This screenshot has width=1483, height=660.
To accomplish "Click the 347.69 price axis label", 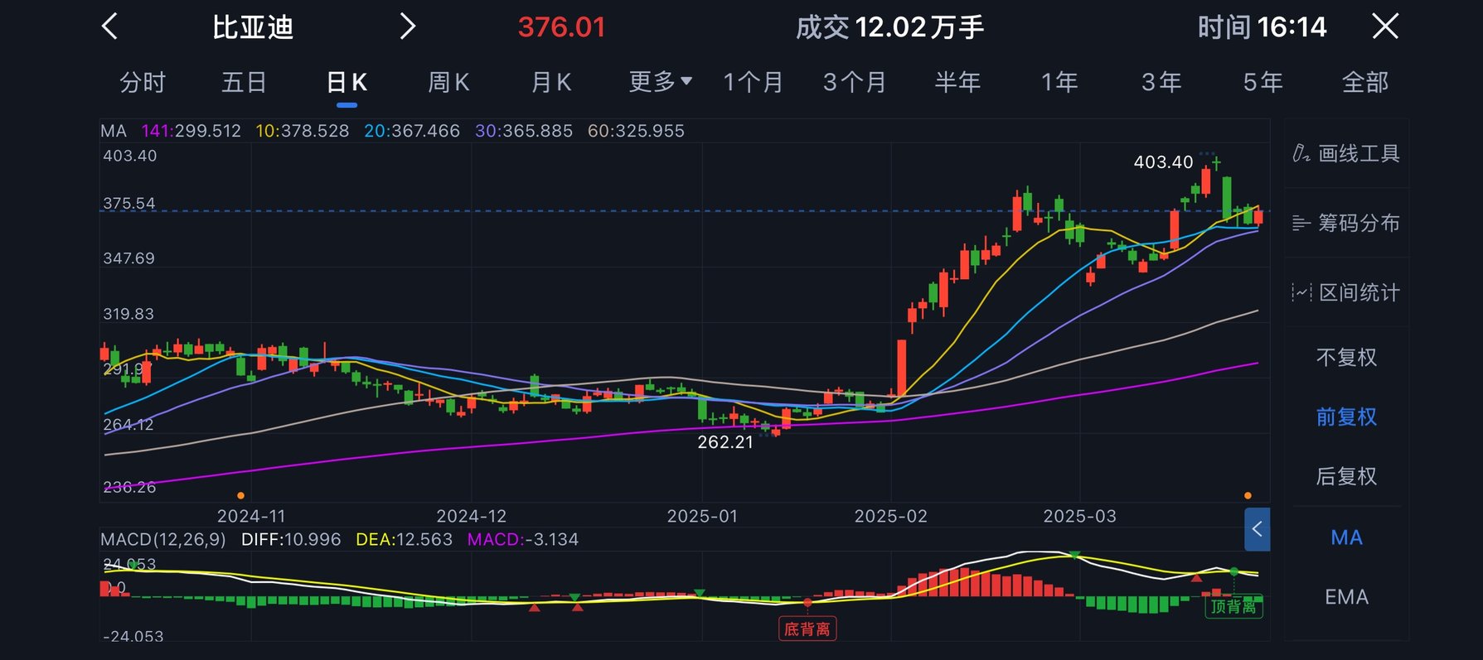I will coord(129,258).
